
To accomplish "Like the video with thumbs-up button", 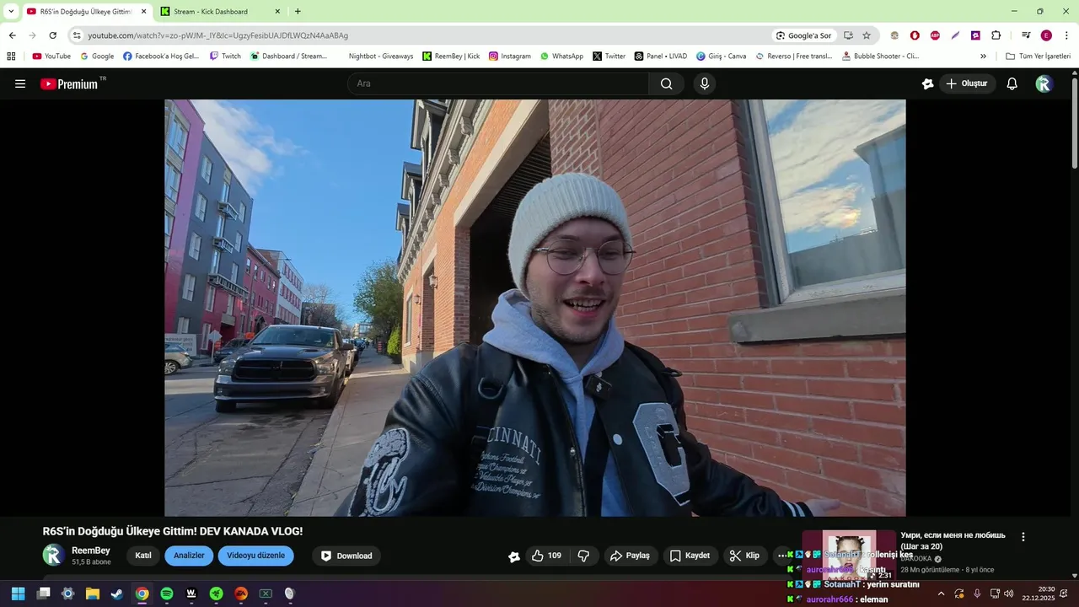I will (546, 556).
